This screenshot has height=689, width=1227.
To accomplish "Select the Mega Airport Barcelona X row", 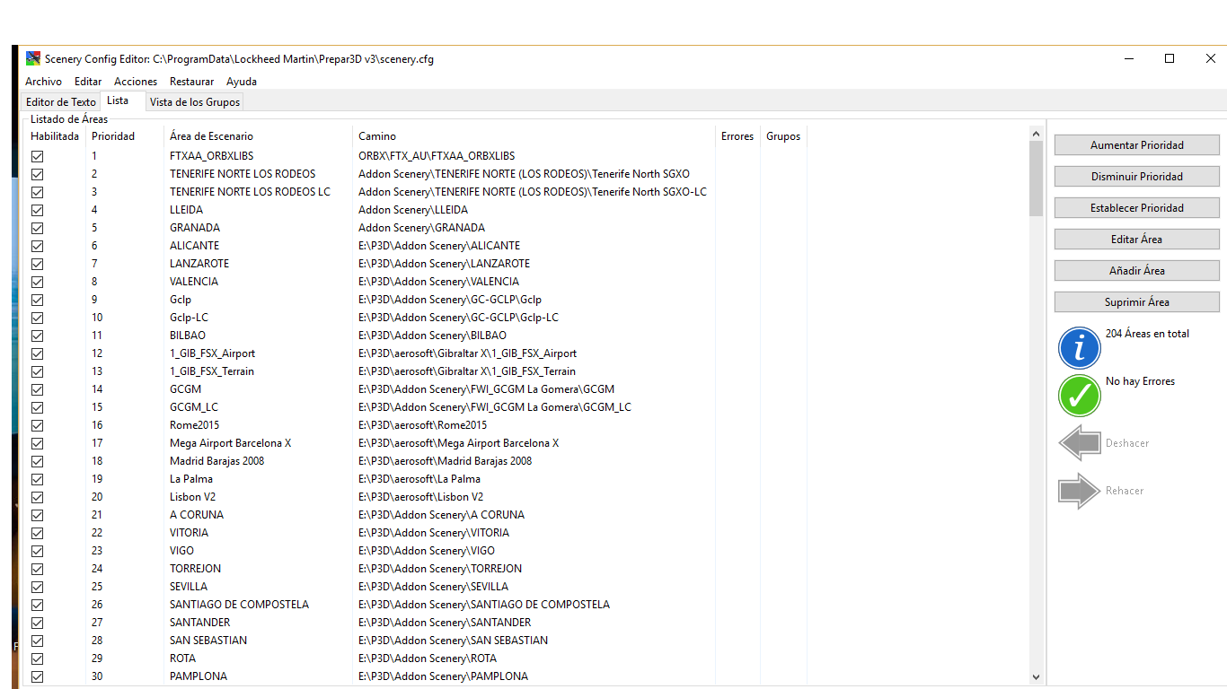I will 230,443.
